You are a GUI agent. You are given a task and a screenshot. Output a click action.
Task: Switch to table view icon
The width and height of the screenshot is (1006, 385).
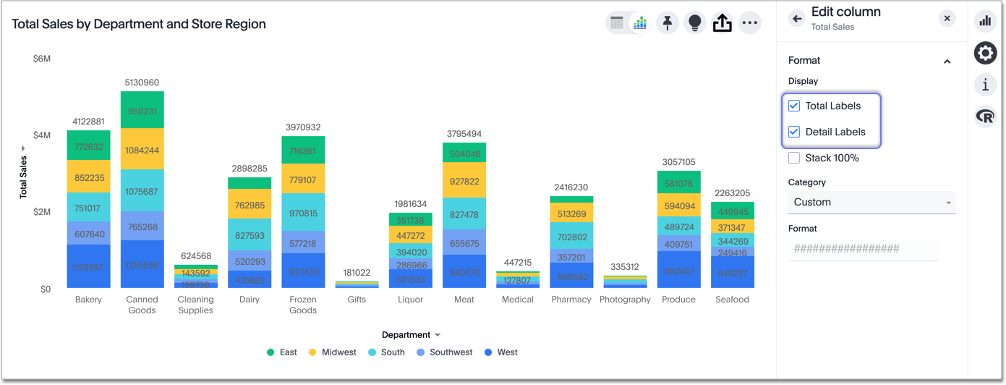(617, 23)
